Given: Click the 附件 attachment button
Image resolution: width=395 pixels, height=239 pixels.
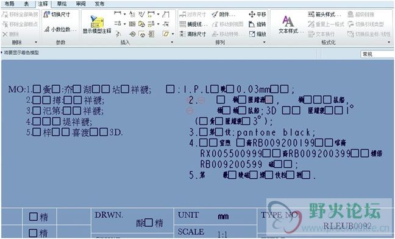Looking at the screenshot, I should (223, 15).
